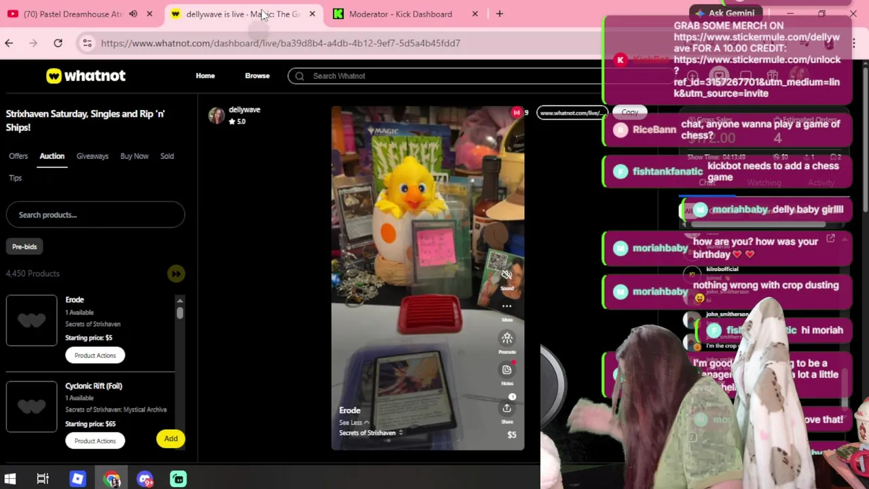The width and height of the screenshot is (869, 489).
Task: Copy the whatnot live link
Action: pos(629,113)
